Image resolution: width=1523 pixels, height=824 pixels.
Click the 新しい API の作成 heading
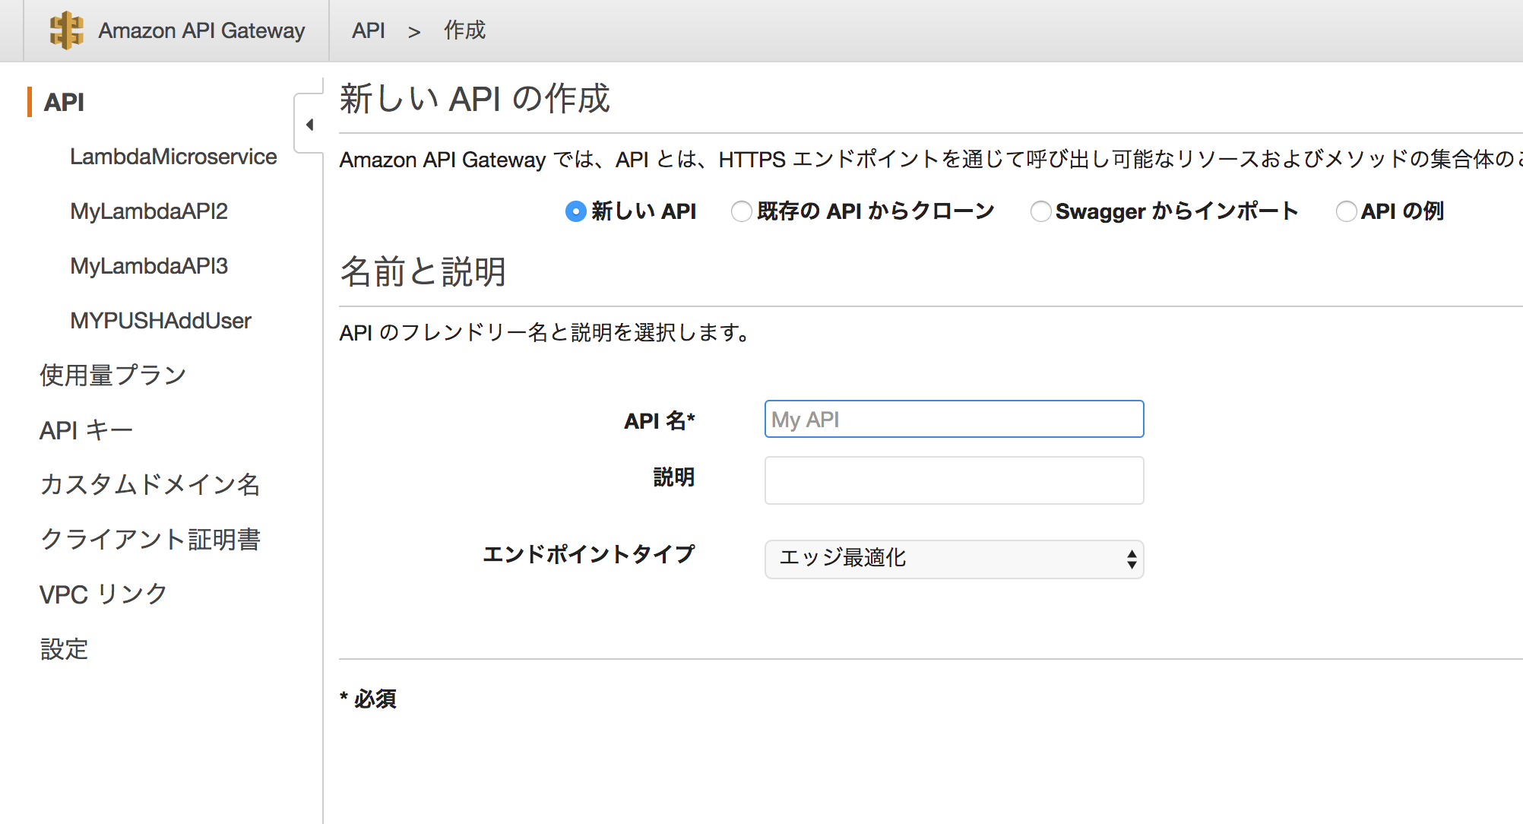pyautogui.click(x=474, y=99)
